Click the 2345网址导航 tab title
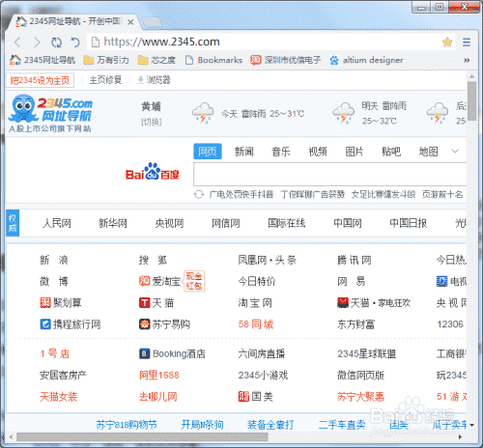This screenshot has width=483, height=448. point(75,21)
